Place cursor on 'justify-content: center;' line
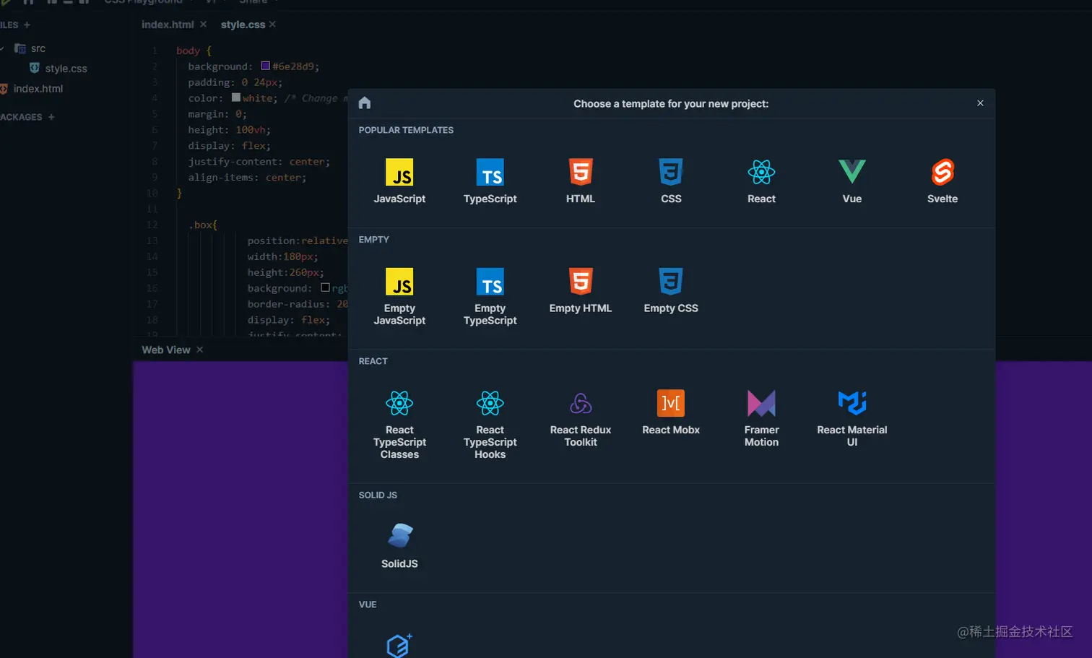 click(259, 162)
